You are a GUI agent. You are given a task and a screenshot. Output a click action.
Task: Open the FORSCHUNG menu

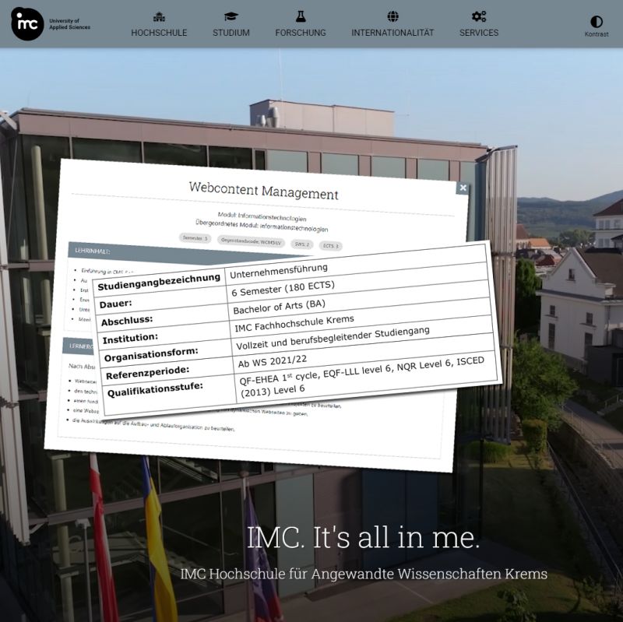tap(301, 33)
